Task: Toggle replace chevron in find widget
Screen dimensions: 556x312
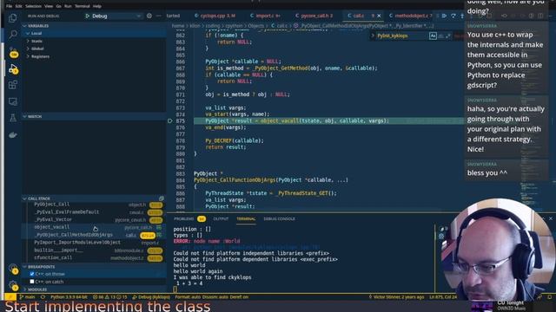Action: tap(373, 36)
